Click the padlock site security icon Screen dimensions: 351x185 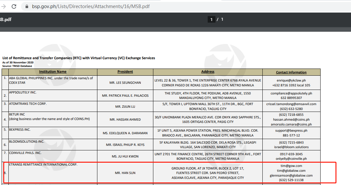tap(26, 6)
